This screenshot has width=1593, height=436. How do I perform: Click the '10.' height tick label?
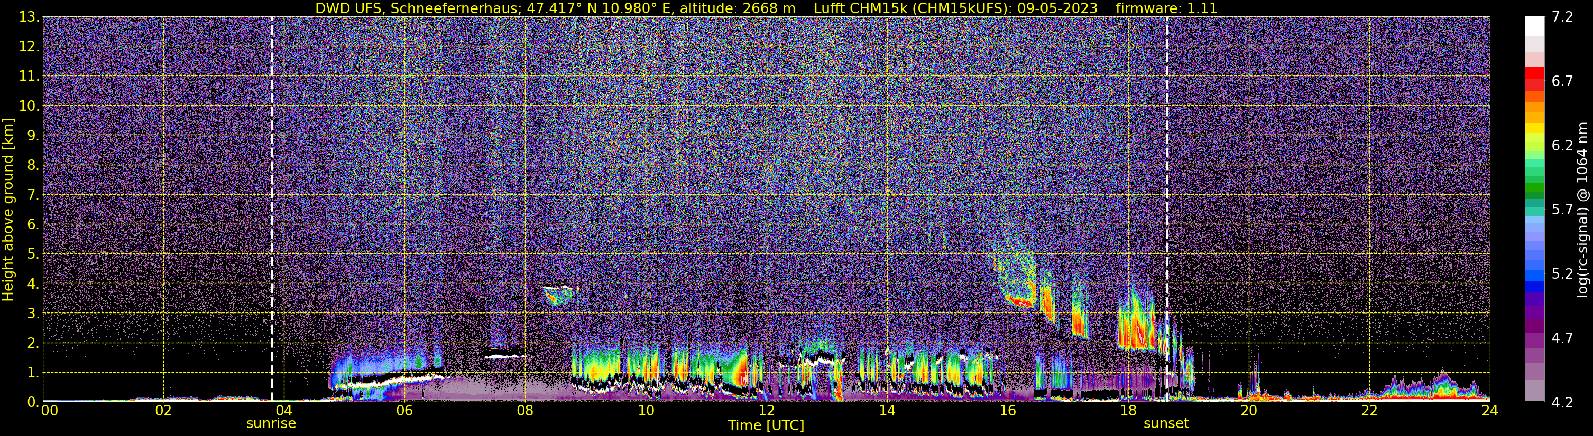click(29, 106)
